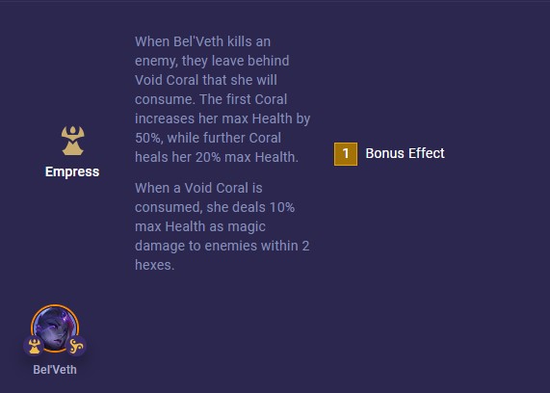Click the first paragraph's opening line "When Bel'Veth kills an"
The width and height of the screenshot is (550, 393).
[202, 41]
